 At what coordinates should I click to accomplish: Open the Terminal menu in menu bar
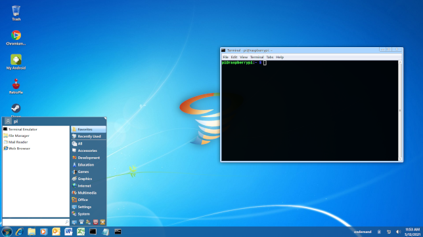point(257,57)
